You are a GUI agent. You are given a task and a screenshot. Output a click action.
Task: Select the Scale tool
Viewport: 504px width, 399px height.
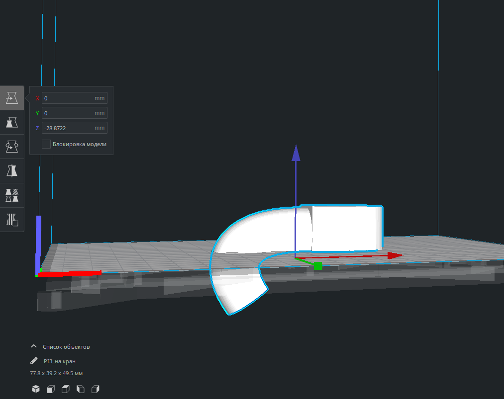click(12, 122)
